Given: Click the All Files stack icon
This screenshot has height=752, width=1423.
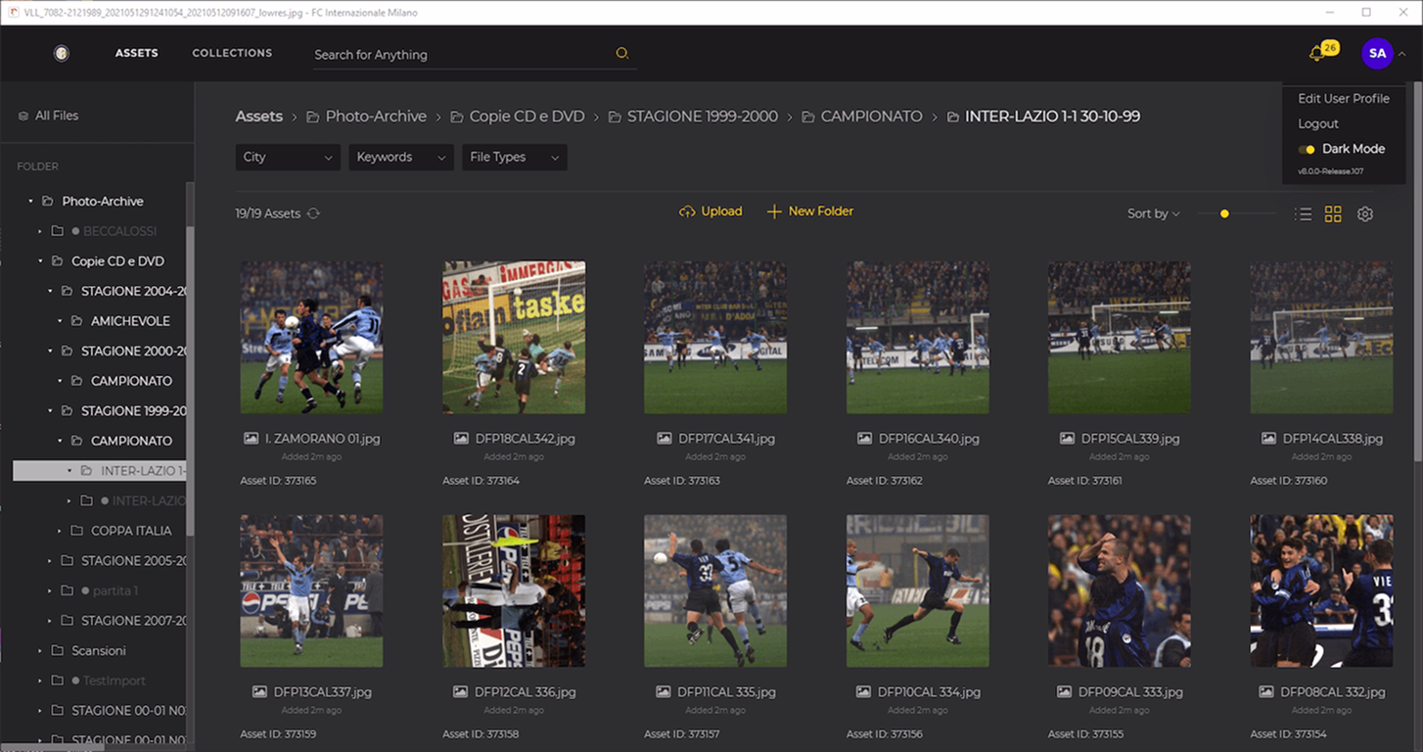Looking at the screenshot, I should click(x=23, y=116).
